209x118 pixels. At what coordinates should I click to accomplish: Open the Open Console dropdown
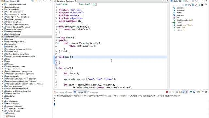coord(200,92)
